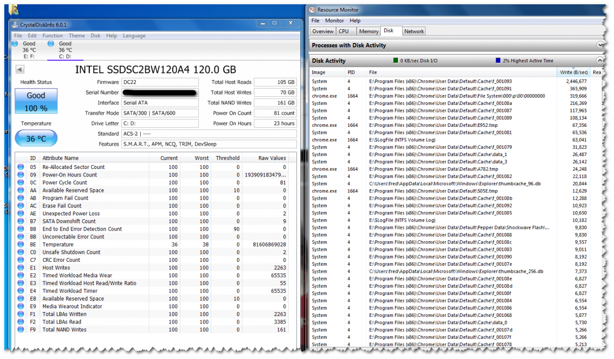The width and height of the screenshot is (614, 359).
Task: Click the 36 °C temperature button
Action: 36,138
